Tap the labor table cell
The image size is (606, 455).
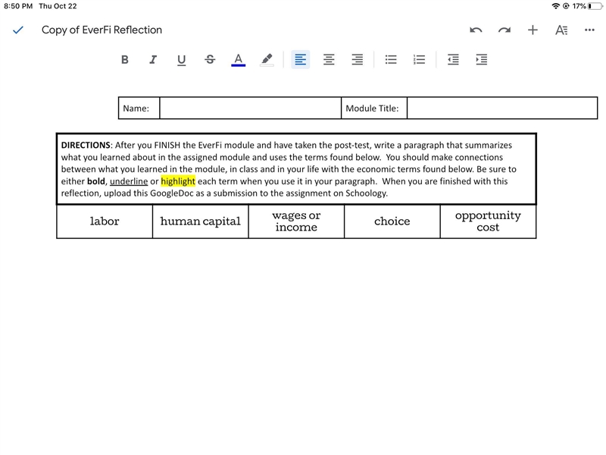pos(105,221)
